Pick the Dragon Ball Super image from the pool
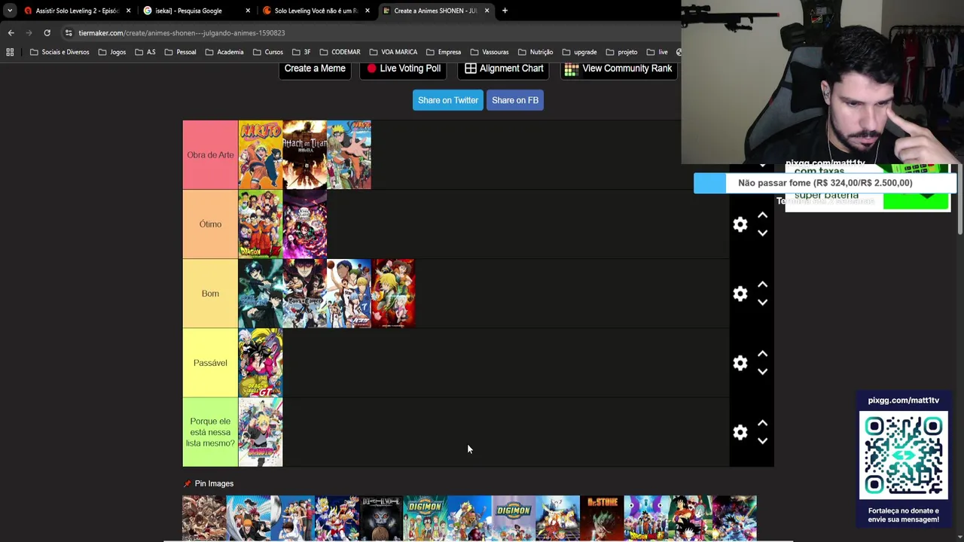964x542 pixels. point(646,518)
